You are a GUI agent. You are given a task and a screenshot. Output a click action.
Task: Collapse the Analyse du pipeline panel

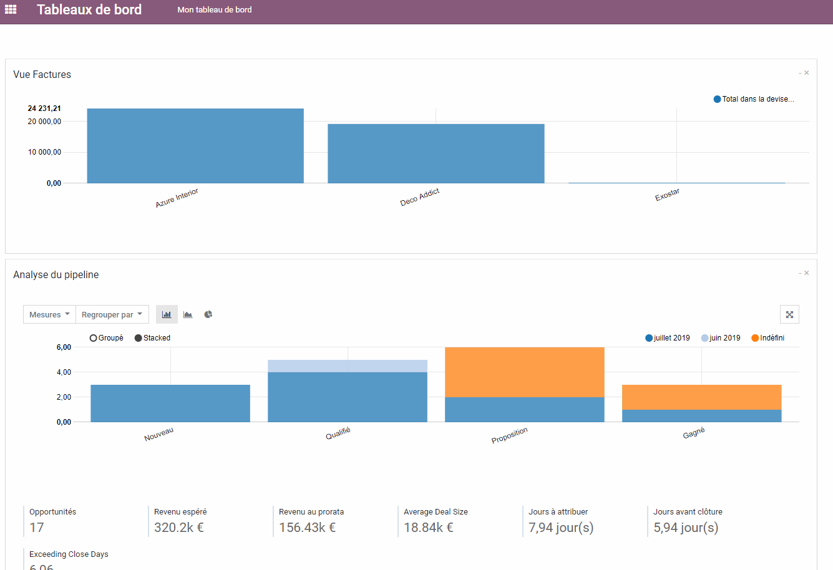(x=800, y=274)
